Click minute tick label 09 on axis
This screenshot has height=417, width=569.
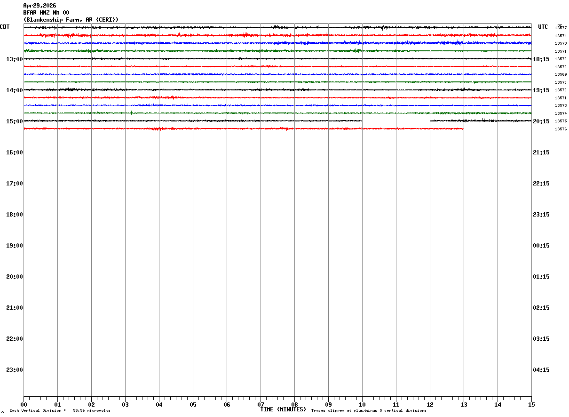point(328,405)
